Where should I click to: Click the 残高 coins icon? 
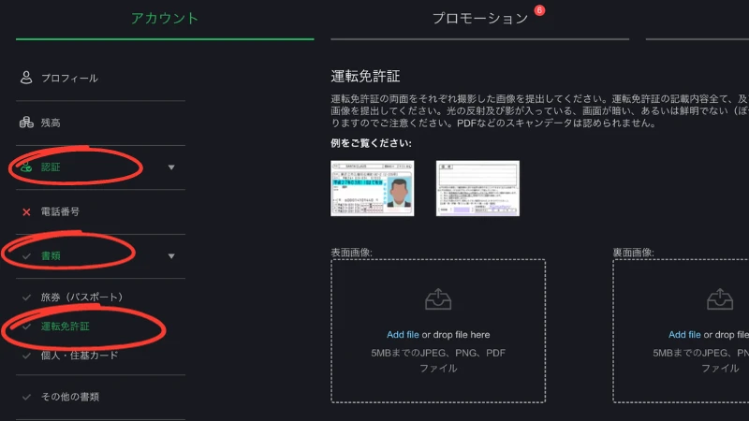click(26, 123)
